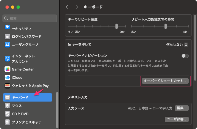
Task: Select セキュリティ item in the sidebar
Action: click(21, 29)
